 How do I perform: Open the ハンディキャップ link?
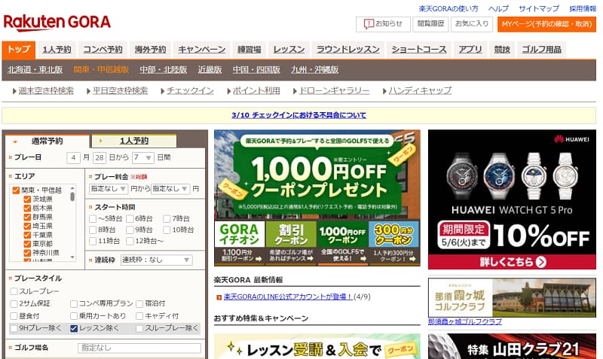[x=420, y=90]
